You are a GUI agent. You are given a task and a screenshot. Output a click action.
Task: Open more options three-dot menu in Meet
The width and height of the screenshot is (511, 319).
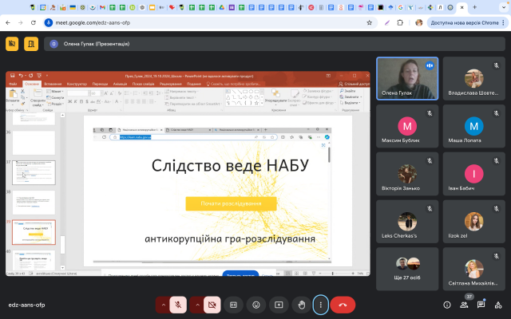point(321,305)
